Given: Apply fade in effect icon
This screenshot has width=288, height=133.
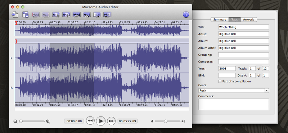Looking at the screenshot, I should click(97, 15).
